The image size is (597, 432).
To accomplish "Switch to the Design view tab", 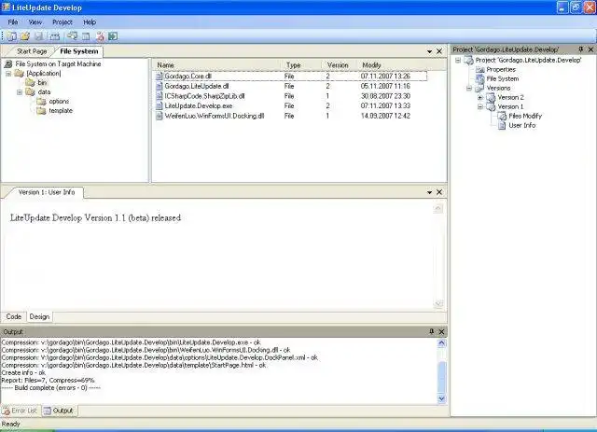I will pos(39,316).
